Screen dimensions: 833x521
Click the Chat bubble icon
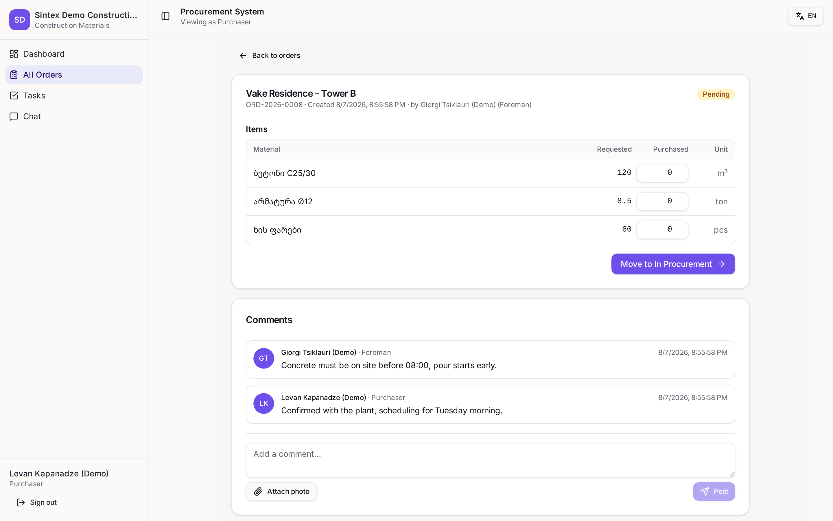point(14,116)
